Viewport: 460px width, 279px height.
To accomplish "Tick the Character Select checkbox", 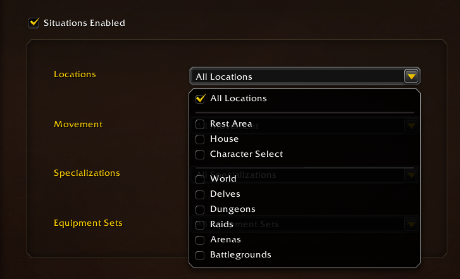I will (200, 154).
